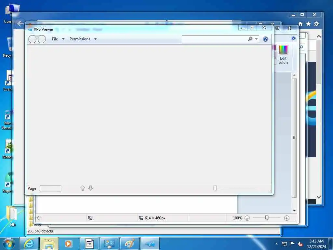
Task: Click the XPS Viewer back navigation button
Action: coord(32,39)
